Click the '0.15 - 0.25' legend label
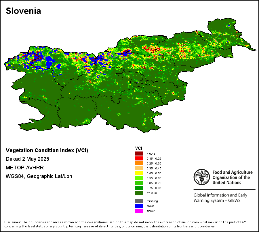259x232 pixels. [x=154, y=158]
